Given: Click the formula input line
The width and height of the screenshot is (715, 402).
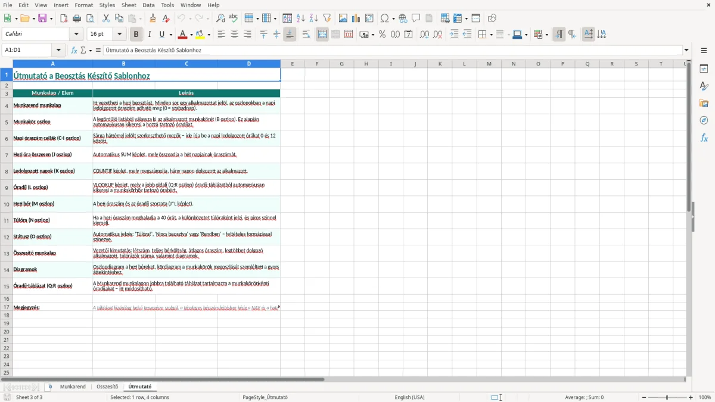Looking at the screenshot, I should coord(393,51).
